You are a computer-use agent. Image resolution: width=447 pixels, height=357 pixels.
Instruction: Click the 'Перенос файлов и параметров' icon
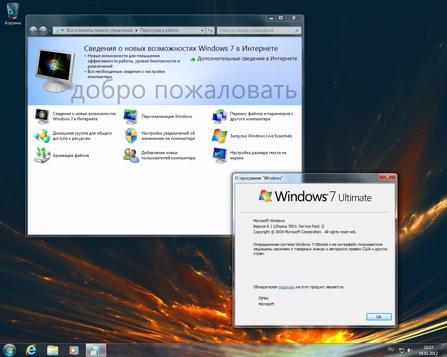pos(220,116)
